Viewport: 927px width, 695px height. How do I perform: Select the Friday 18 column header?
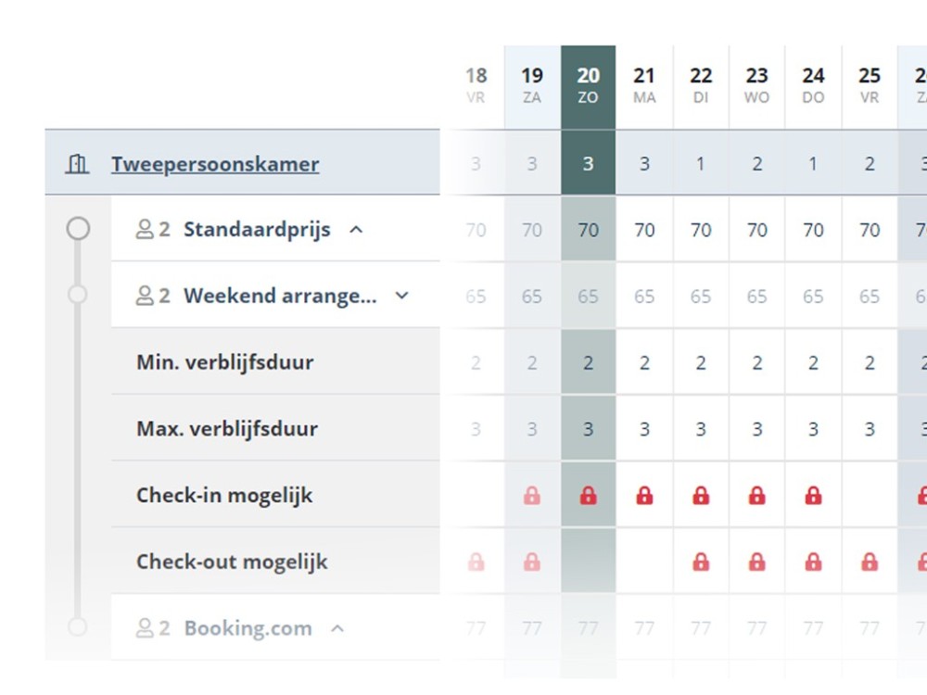coord(475,83)
